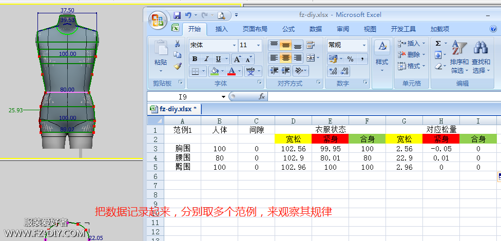Expand the Name Box dropdown arrow

tap(224, 97)
